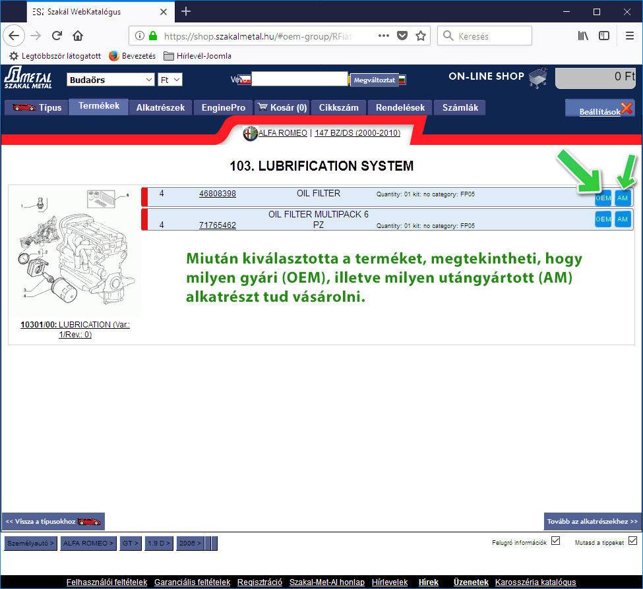Open the lubrication engine diagram thumbnail
The height and width of the screenshot is (589, 643).
(x=75, y=250)
